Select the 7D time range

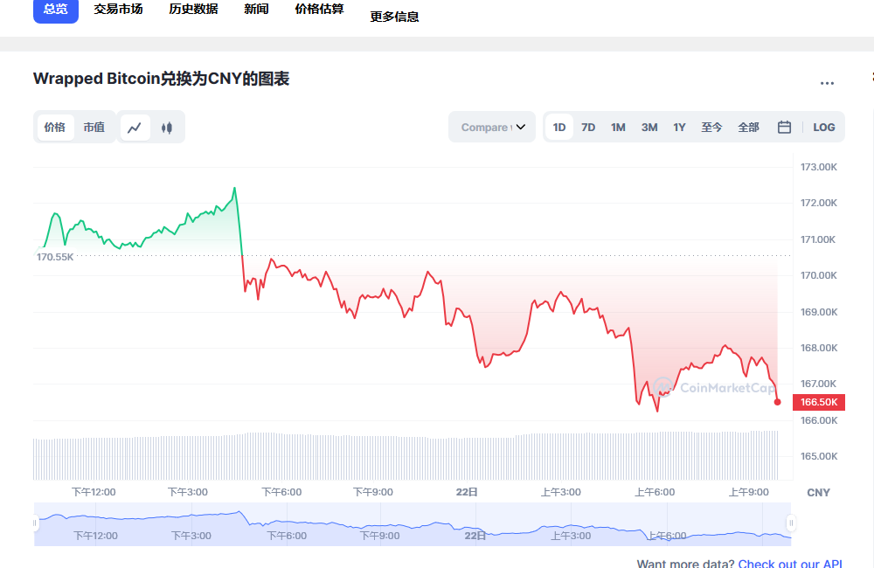click(588, 127)
